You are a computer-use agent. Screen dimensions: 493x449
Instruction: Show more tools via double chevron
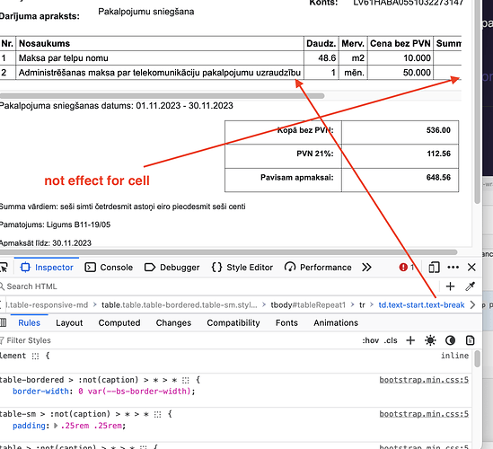(x=366, y=268)
